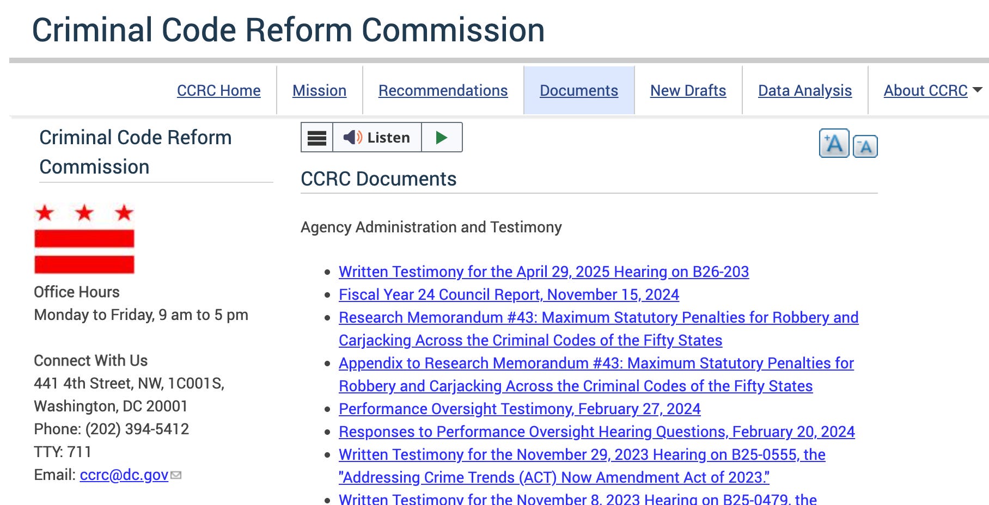Open the New Drafts page

(688, 90)
